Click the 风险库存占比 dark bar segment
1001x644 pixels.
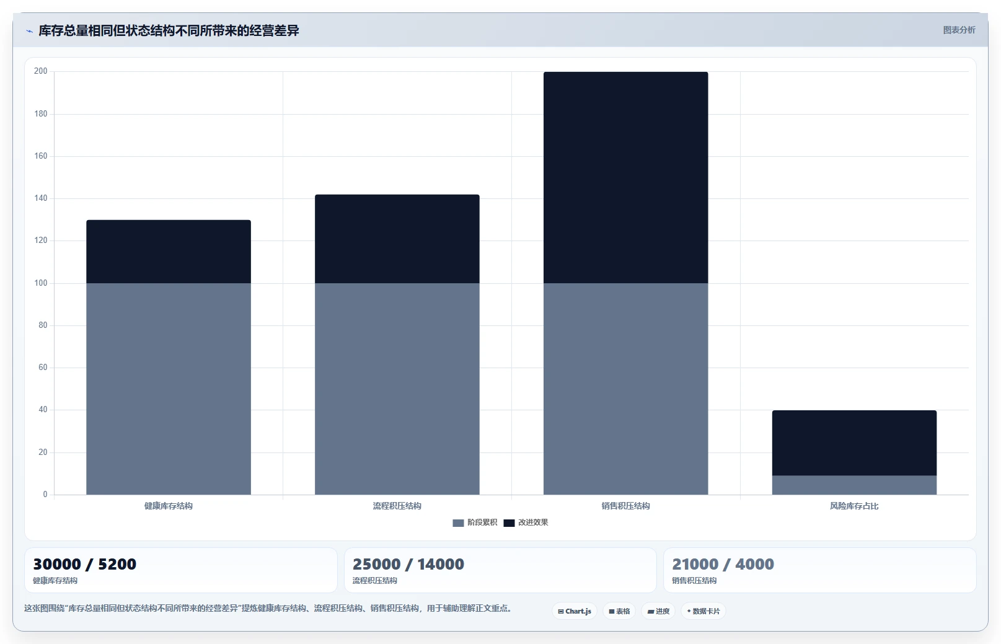pos(854,443)
